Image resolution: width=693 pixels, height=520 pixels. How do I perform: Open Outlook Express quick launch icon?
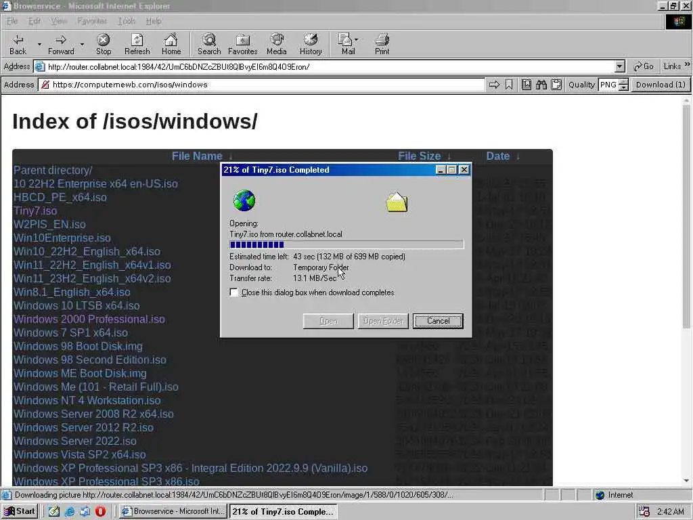pyautogui.click(x=85, y=511)
